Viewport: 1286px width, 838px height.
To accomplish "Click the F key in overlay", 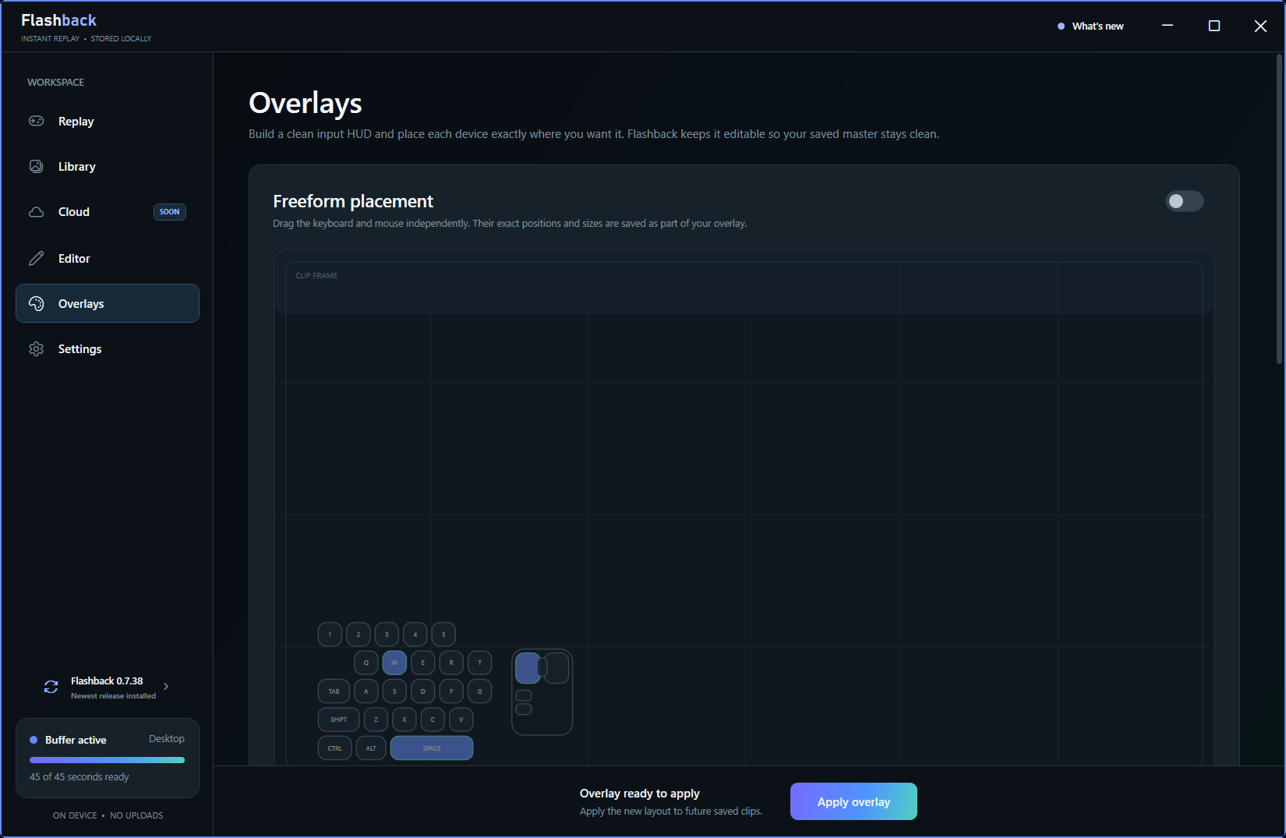I will pos(451,691).
